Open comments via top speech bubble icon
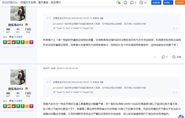The height and width of the screenshot is (118, 185). pyautogui.click(x=141, y=3)
